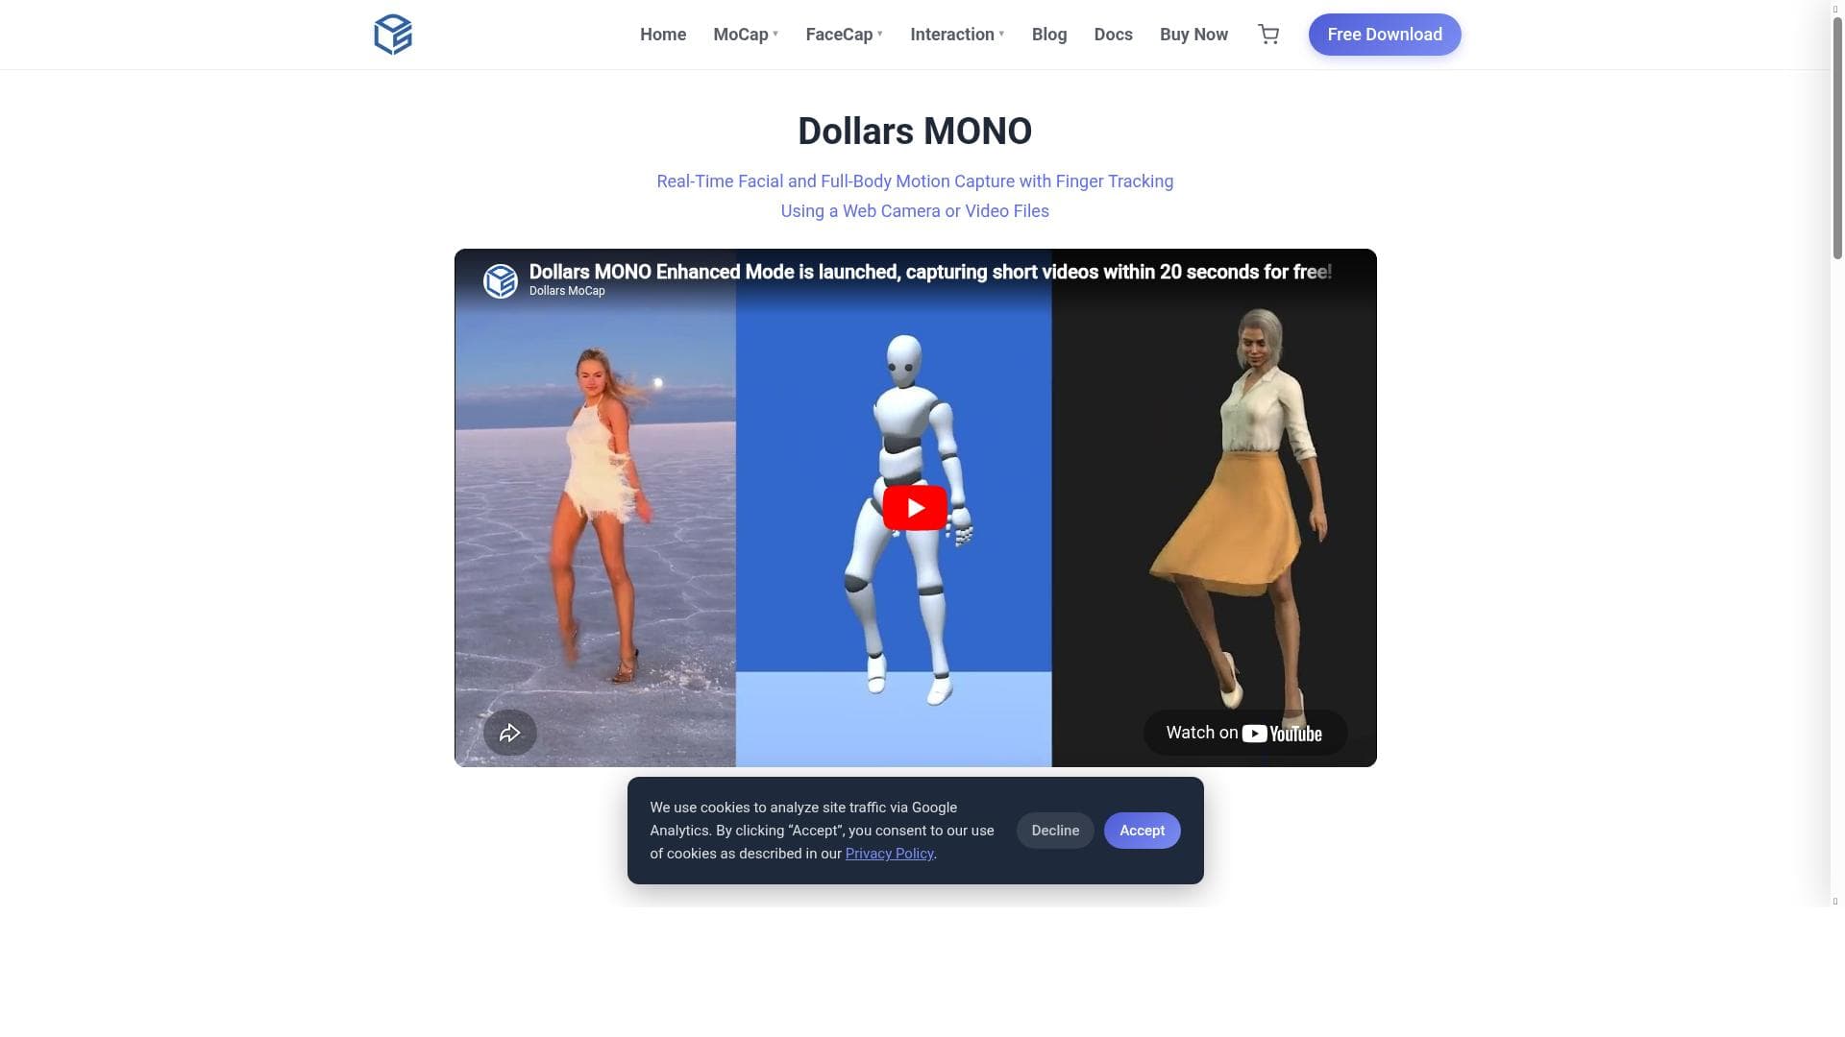Expand the FaceCap dropdown menu
Screen dimensions: 1845x1037
(844, 35)
